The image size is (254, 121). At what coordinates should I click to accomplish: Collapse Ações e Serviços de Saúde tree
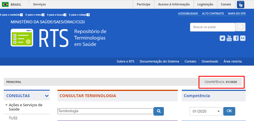point(6,105)
